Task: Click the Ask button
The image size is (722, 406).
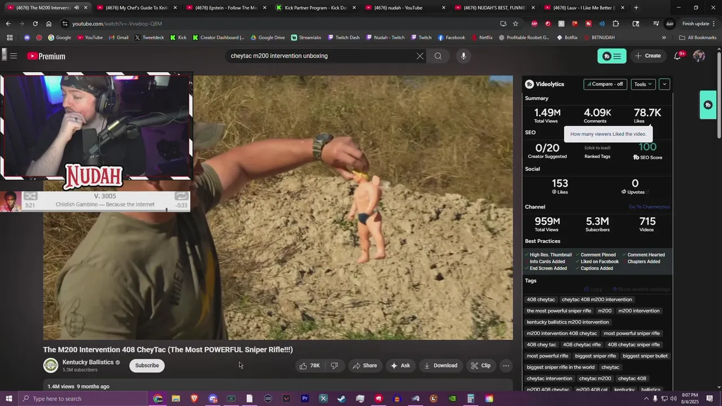Action: tap(400, 365)
